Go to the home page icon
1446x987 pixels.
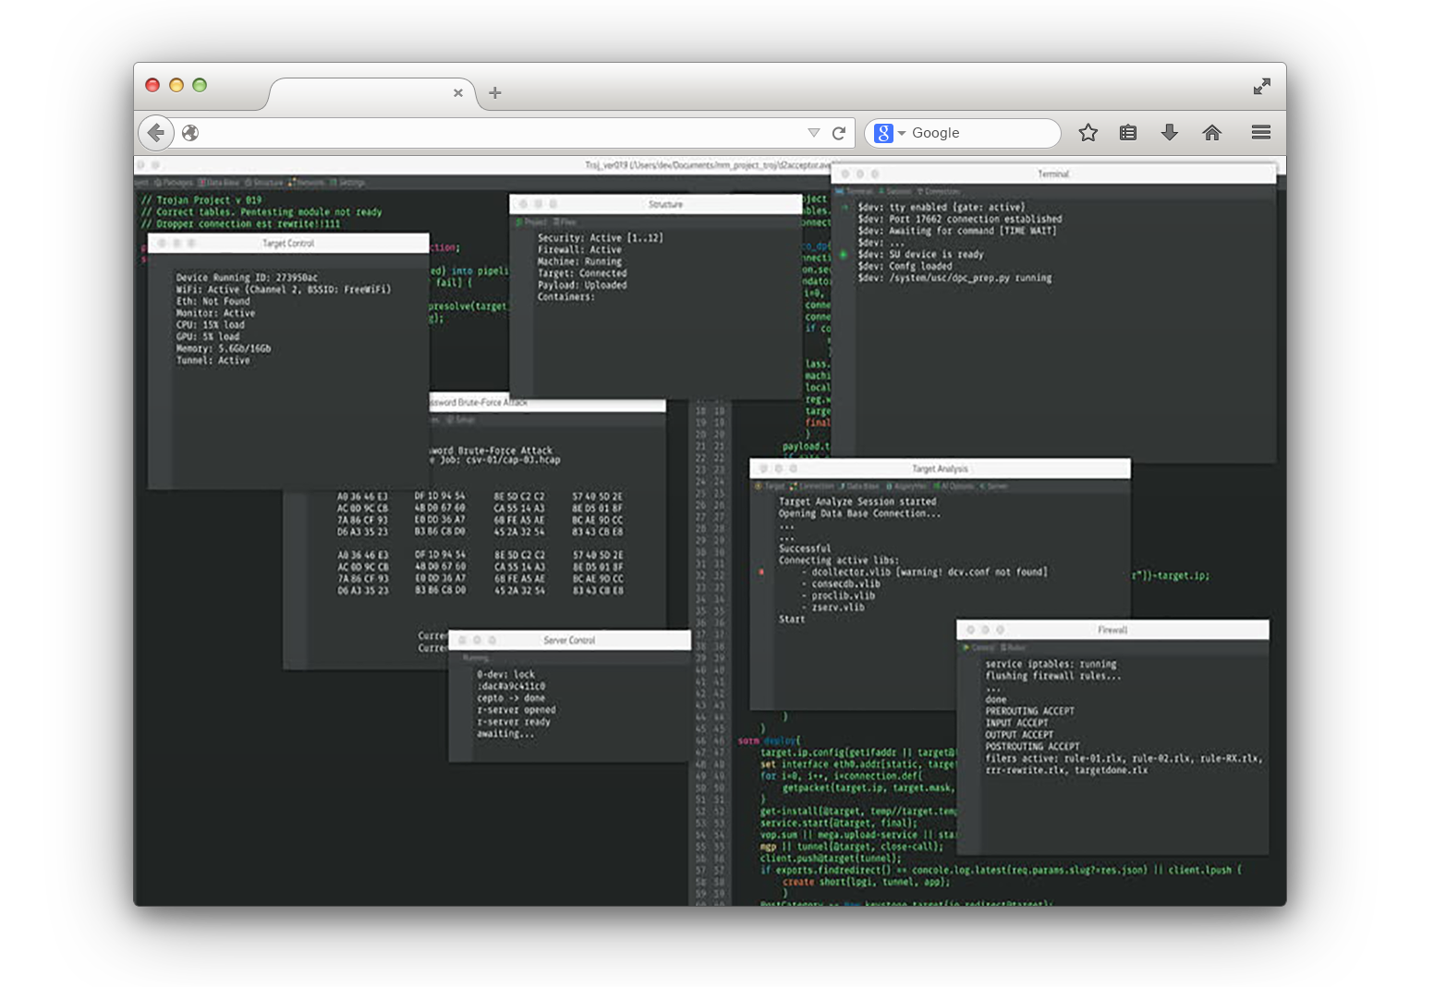pyautogui.click(x=1212, y=133)
